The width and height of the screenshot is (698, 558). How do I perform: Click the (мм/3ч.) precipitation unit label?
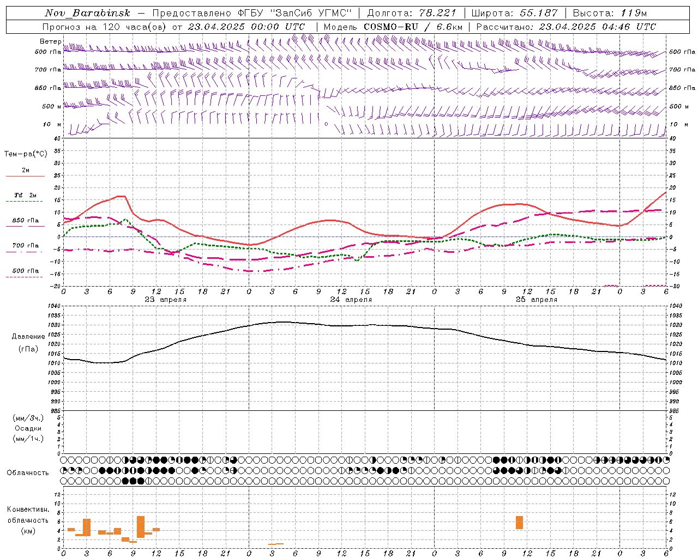[28, 418]
